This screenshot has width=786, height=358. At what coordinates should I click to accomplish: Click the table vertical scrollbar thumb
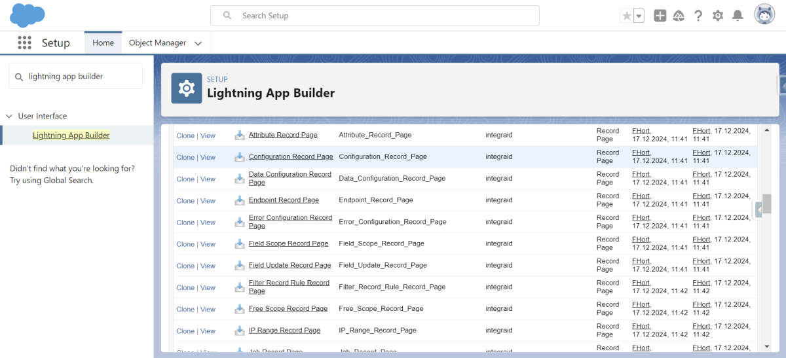(767, 204)
